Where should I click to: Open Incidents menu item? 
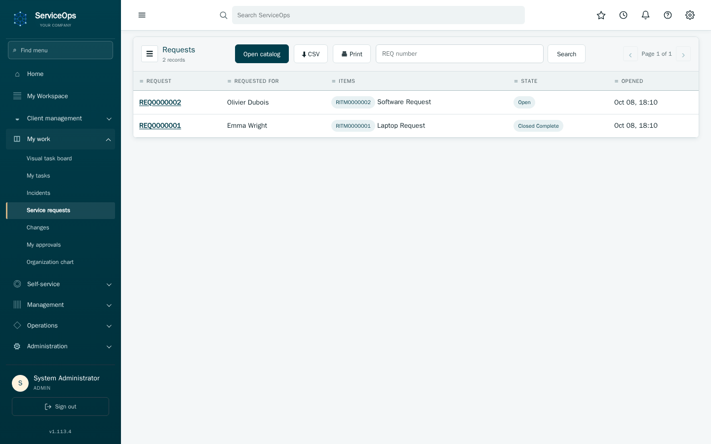[60, 193]
